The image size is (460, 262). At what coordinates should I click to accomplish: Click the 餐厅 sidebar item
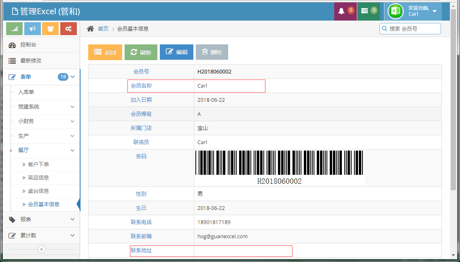coord(23,150)
